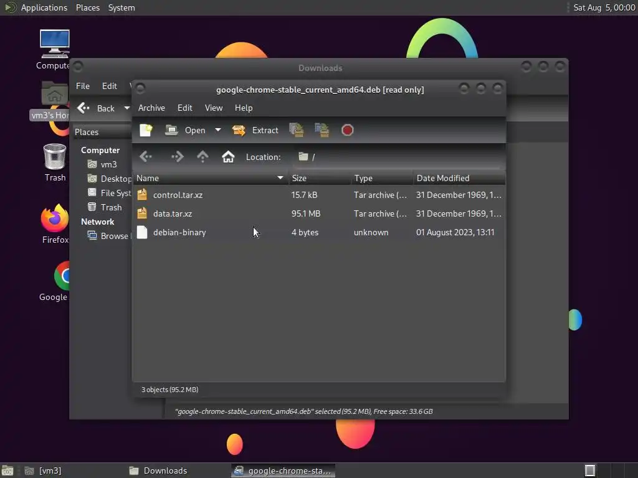Sort by Size column header
Screen dimensions: 638x478
pos(320,178)
